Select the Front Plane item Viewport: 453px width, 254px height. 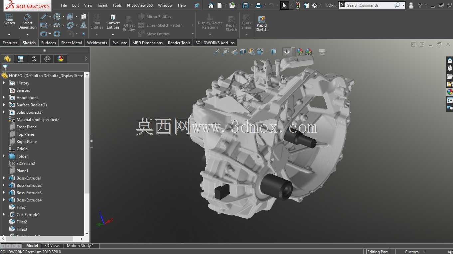27,127
